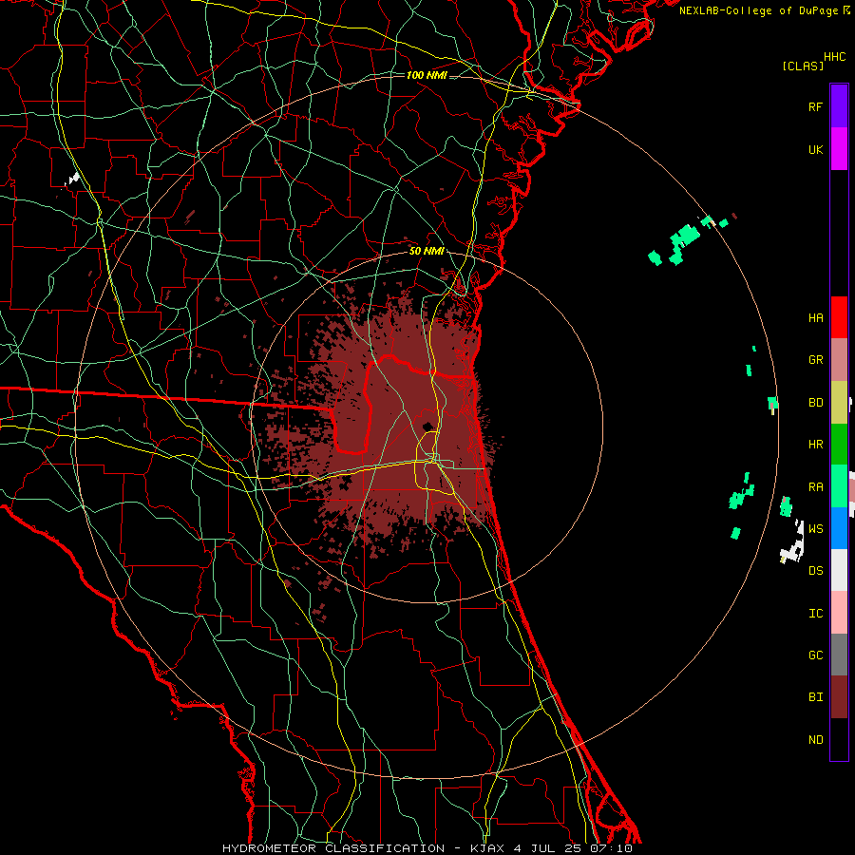Click the BI dark-red legend swatch
Viewport: 855px width, 855px height.
point(839,697)
